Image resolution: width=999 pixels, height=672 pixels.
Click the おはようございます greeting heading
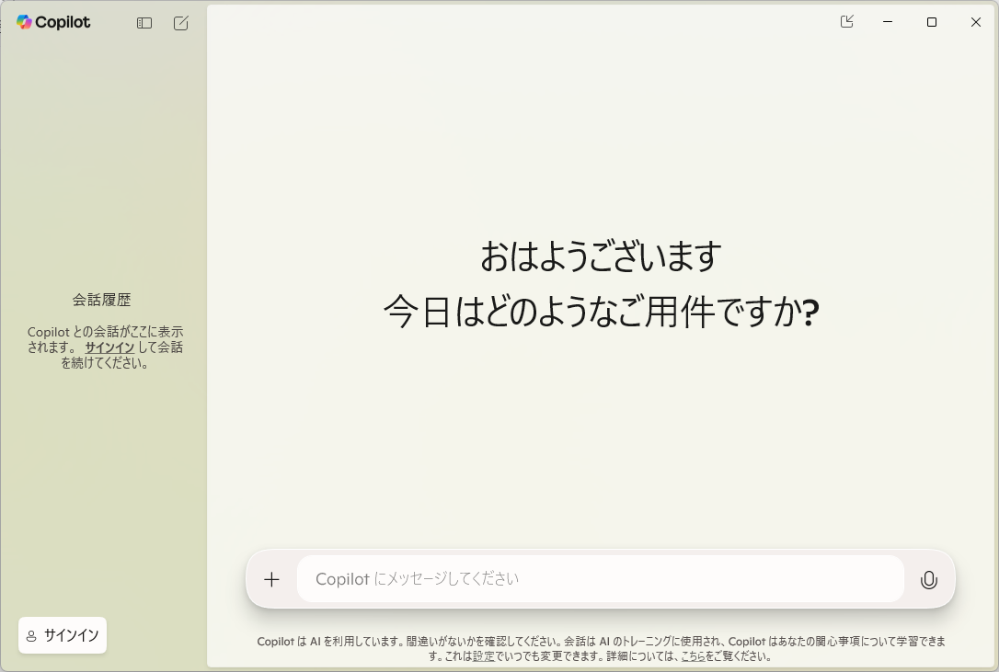601,256
